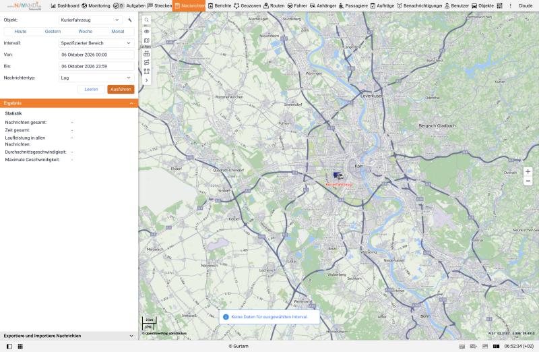The width and height of the screenshot is (539, 352).
Task: Zoom in with the plus map button
Action: (528, 171)
